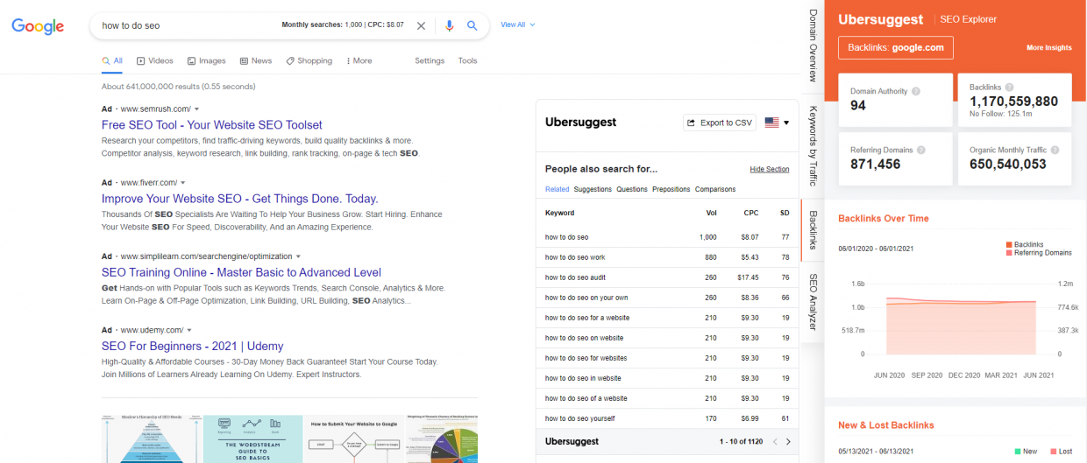The width and height of the screenshot is (1087, 463).
Task: Click keyword 'how to do seo on your own'
Action: (586, 298)
